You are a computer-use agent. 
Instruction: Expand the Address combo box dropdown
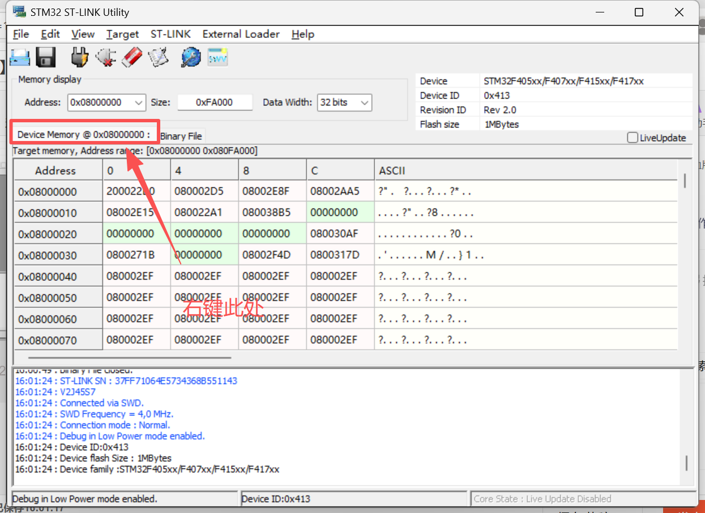coord(139,102)
